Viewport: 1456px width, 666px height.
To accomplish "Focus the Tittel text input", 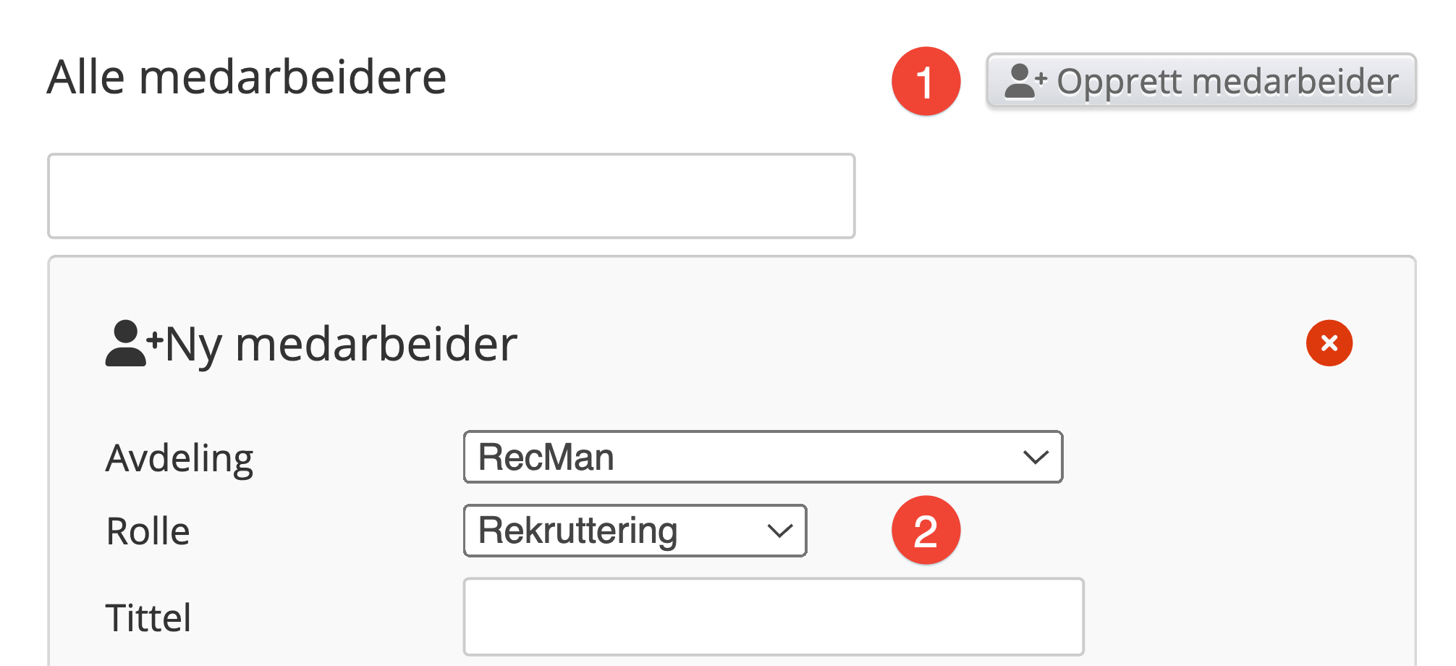I will tap(774, 617).
